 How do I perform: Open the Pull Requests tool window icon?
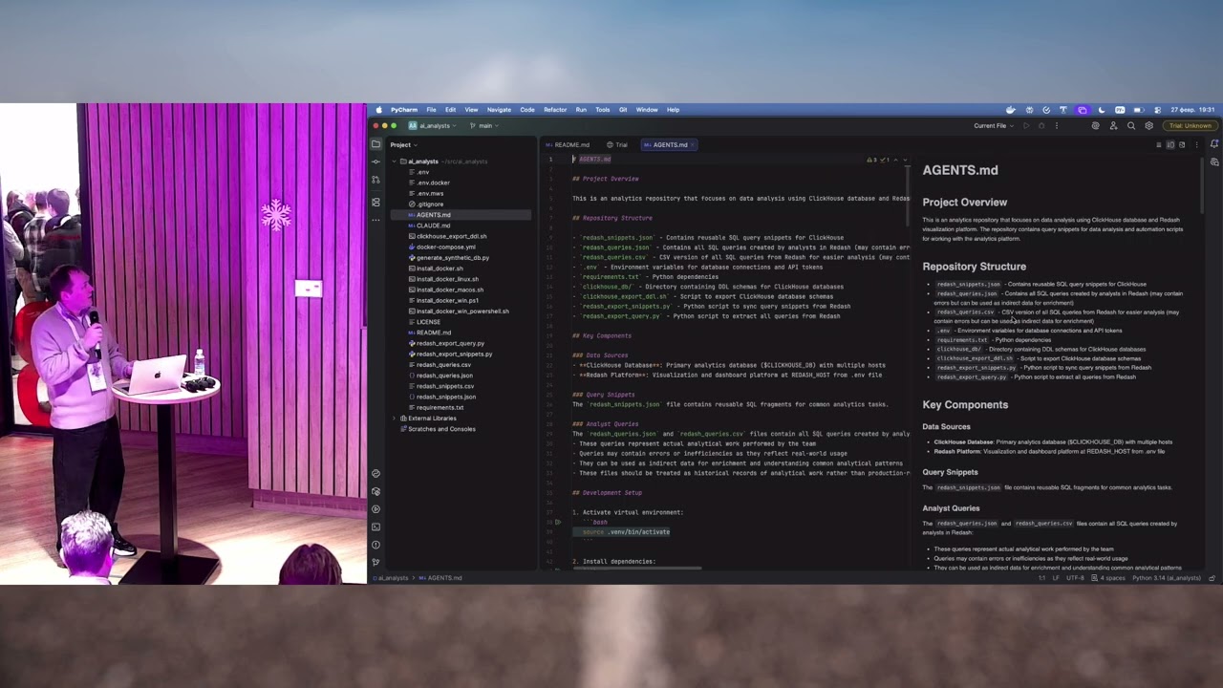(x=375, y=180)
